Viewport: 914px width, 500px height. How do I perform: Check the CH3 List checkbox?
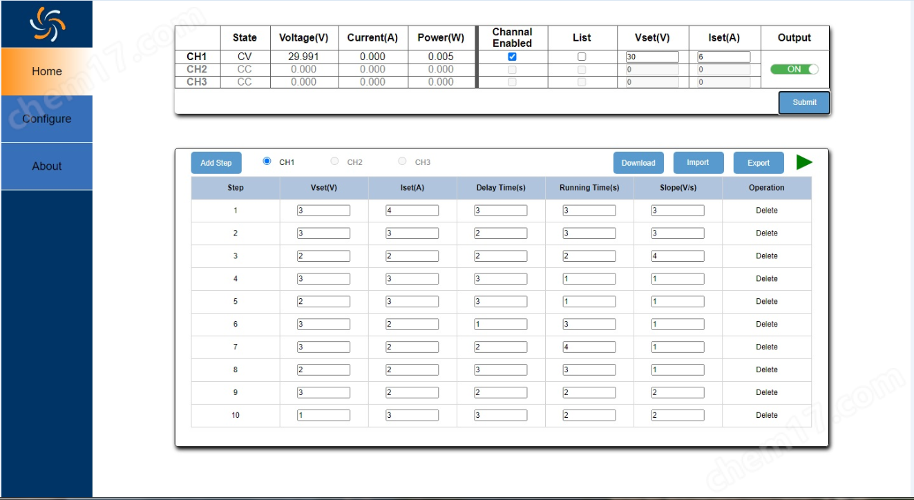(x=582, y=81)
